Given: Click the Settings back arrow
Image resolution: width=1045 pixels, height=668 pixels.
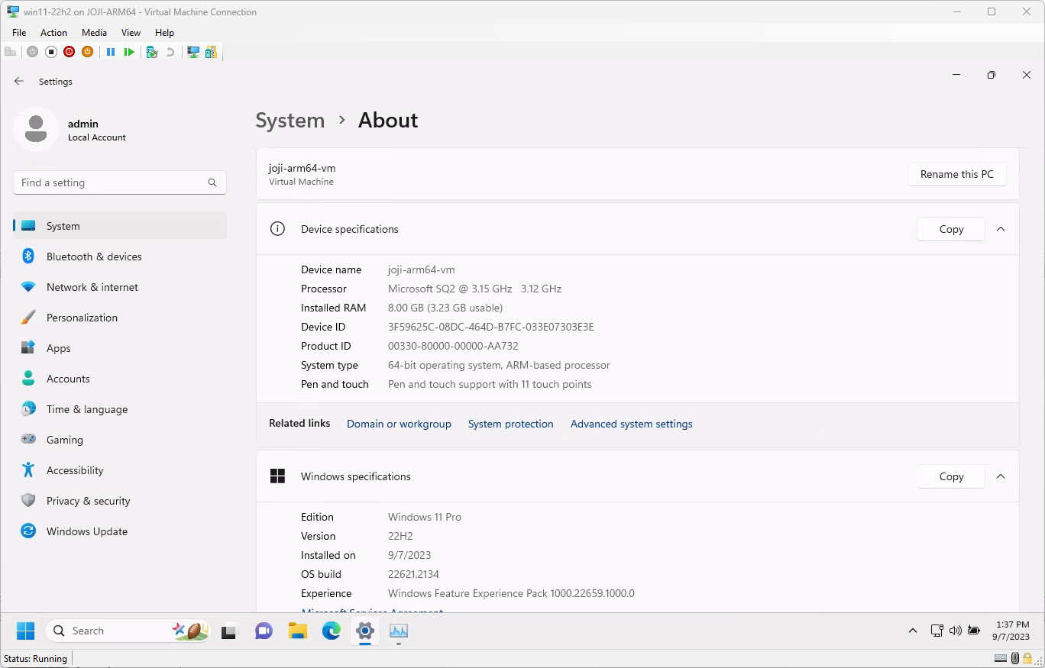Looking at the screenshot, I should (19, 82).
